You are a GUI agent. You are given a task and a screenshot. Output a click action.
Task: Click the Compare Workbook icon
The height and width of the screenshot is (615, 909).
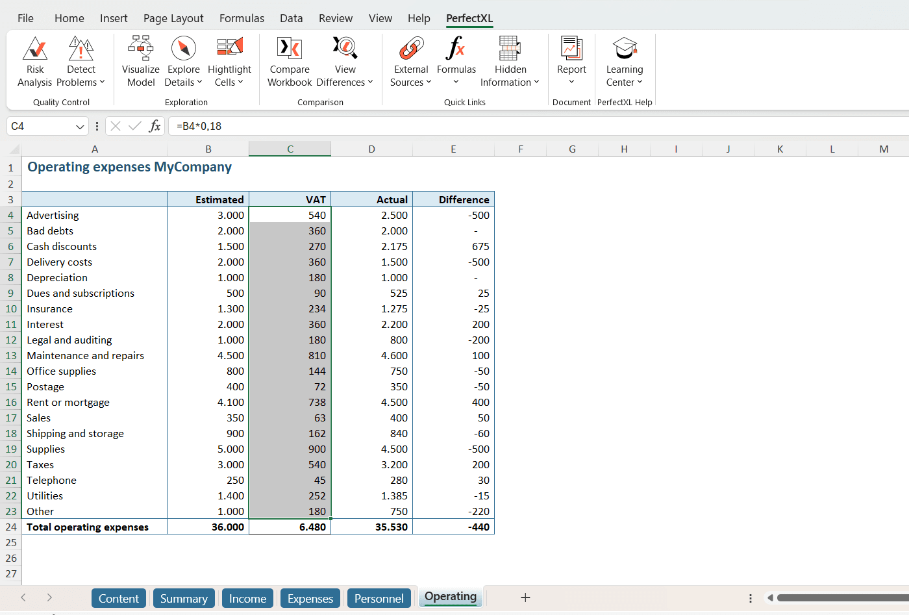290,49
